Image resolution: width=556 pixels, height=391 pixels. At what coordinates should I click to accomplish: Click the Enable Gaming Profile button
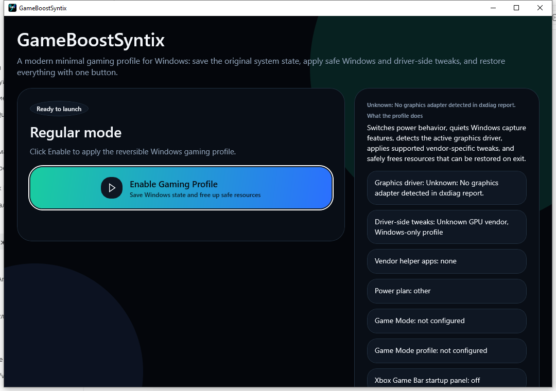[x=181, y=188]
